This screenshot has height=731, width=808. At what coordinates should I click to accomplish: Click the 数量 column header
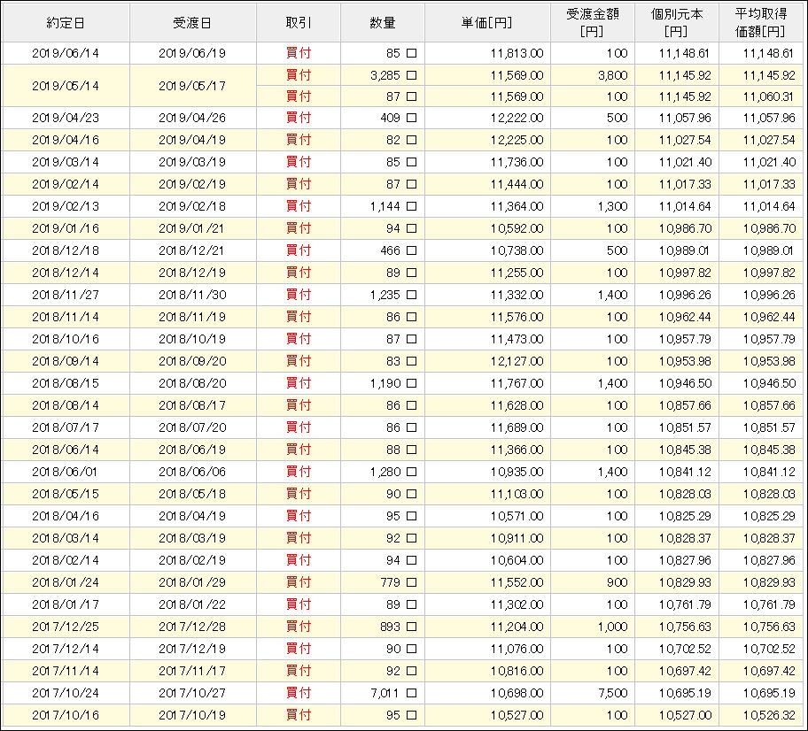[x=383, y=23]
